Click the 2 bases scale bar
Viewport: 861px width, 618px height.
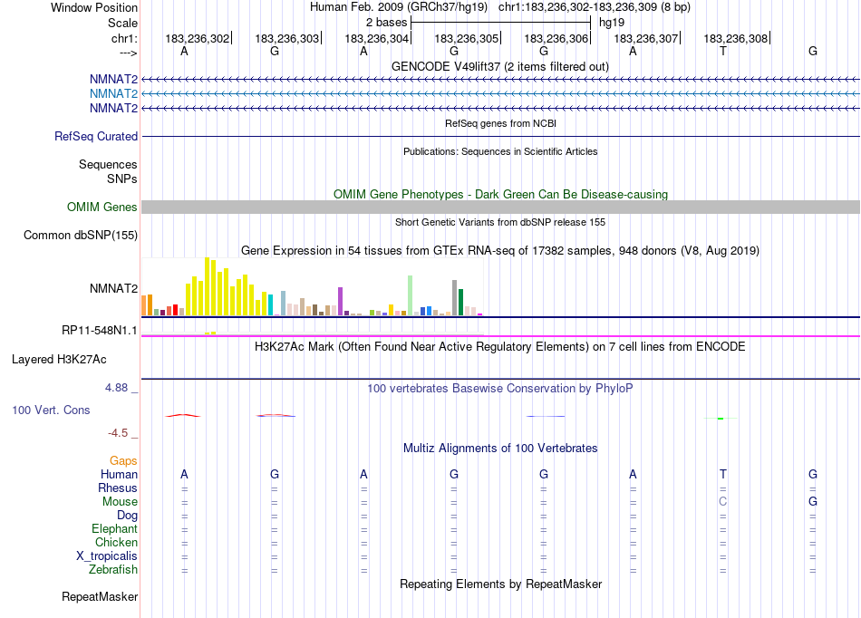(500, 23)
